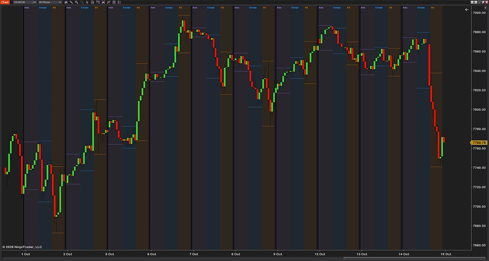Click the 15 Oct date label
Screen dimensions: 489x261
446,254
